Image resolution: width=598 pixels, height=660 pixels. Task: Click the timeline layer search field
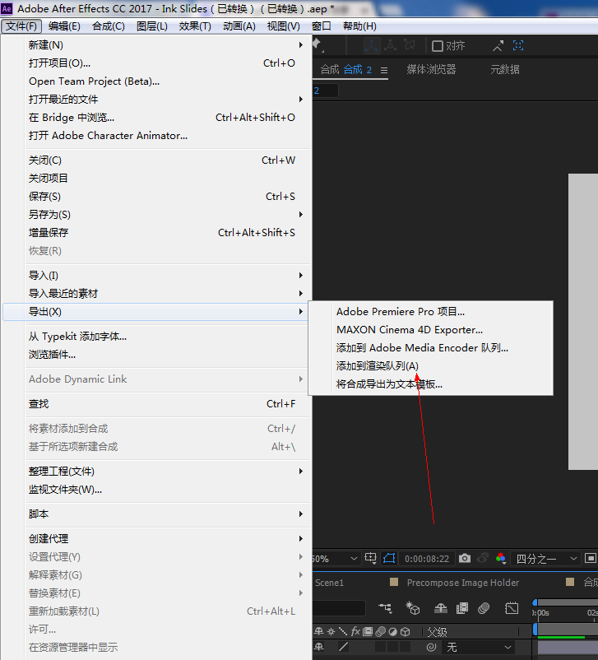point(340,608)
